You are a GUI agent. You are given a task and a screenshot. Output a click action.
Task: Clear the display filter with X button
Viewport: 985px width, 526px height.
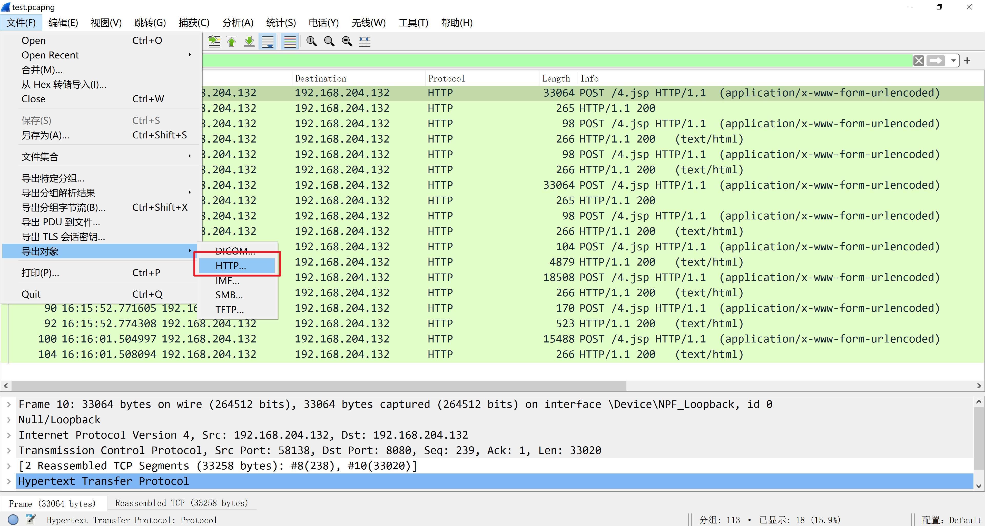[919, 61]
